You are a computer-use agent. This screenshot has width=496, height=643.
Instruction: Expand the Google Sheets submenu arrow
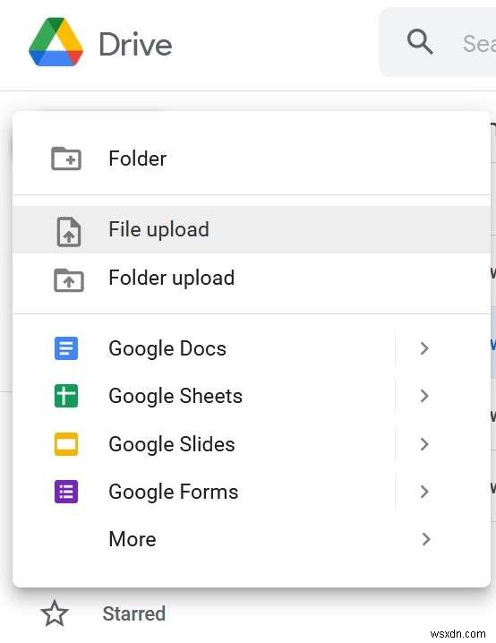pyautogui.click(x=424, y=396)
